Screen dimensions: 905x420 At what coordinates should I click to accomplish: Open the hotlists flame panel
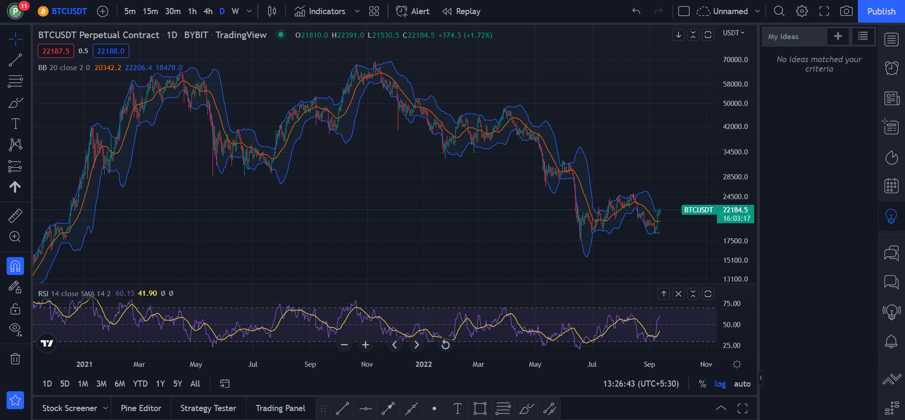891,157
